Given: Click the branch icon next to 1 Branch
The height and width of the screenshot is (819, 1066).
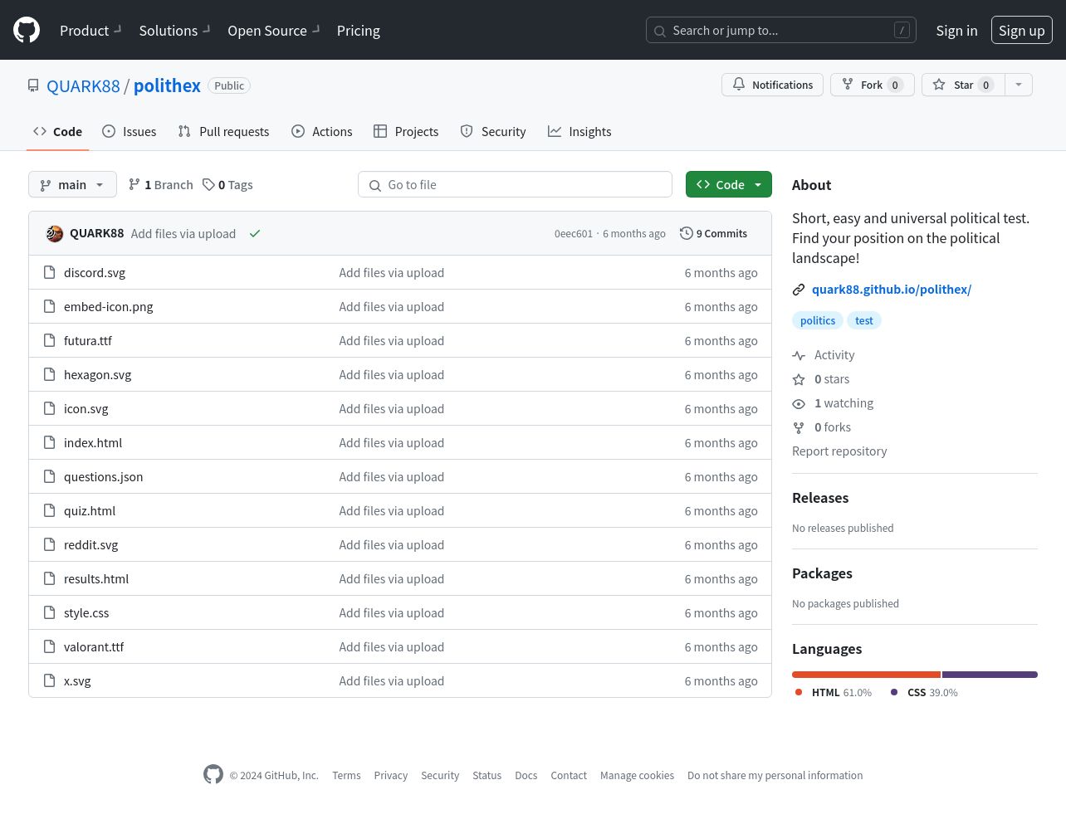Looking at the screenshot, I should click(x=134, y=184).
